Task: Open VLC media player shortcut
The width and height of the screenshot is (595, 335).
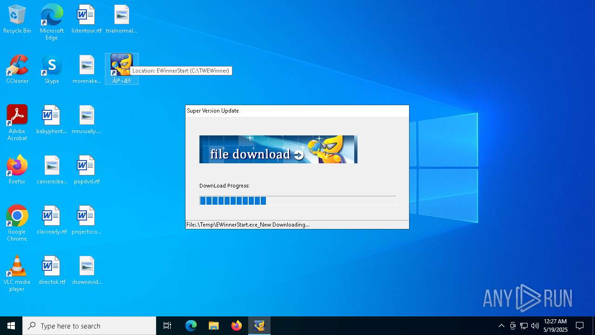Action: pos(17,274)
